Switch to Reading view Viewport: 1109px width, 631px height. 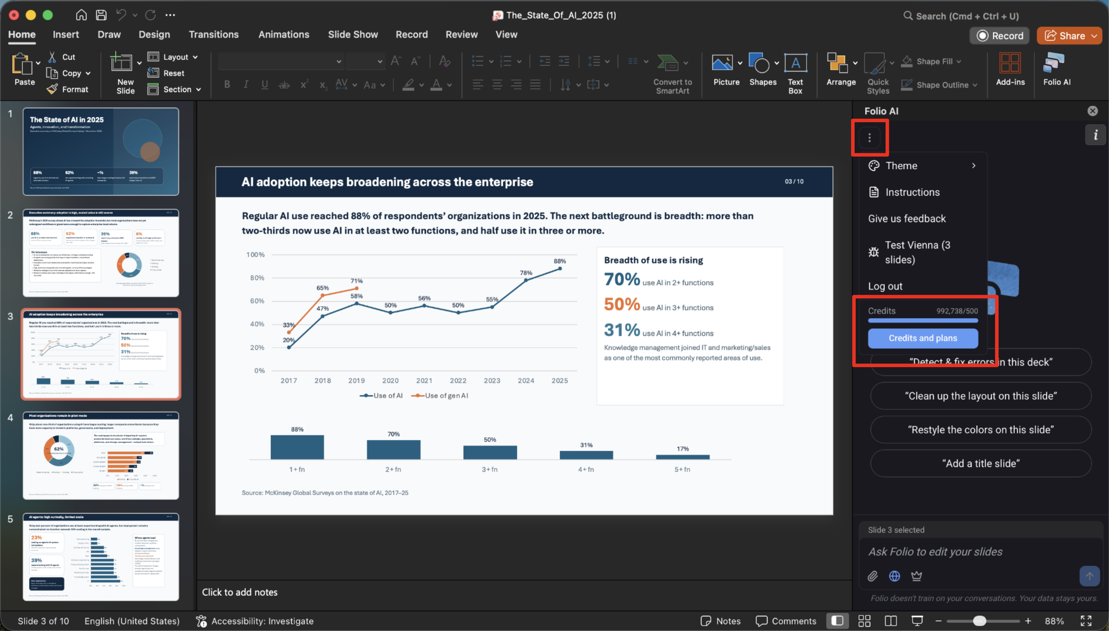pos(891,621)
